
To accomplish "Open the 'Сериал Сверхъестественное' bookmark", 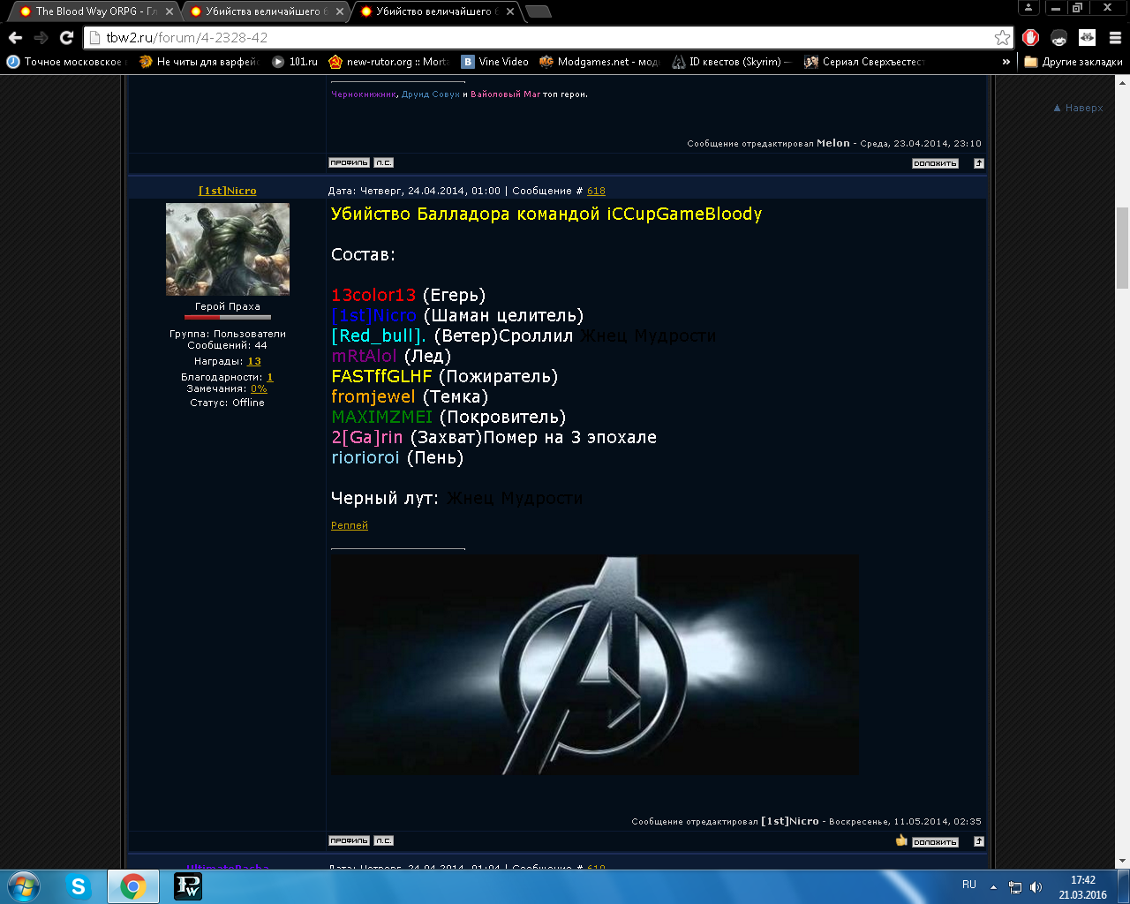I will [x=864, y=62].
